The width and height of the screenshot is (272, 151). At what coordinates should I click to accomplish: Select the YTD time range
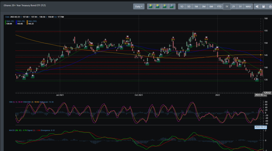click(219, 7)
